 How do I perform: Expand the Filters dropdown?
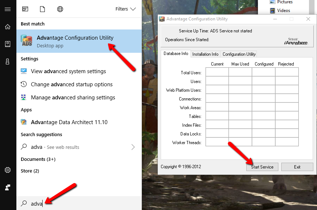coord(126,9)
